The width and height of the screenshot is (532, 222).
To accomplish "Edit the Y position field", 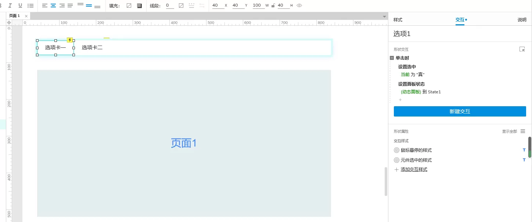I will [238, 6].
